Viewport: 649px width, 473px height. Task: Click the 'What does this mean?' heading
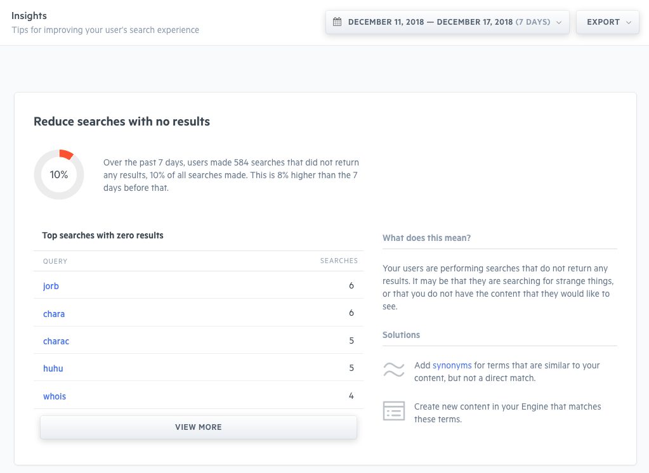[427, 238]
